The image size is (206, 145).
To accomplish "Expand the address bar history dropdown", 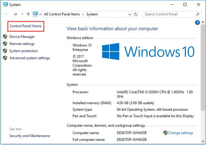I will [130, 14].
